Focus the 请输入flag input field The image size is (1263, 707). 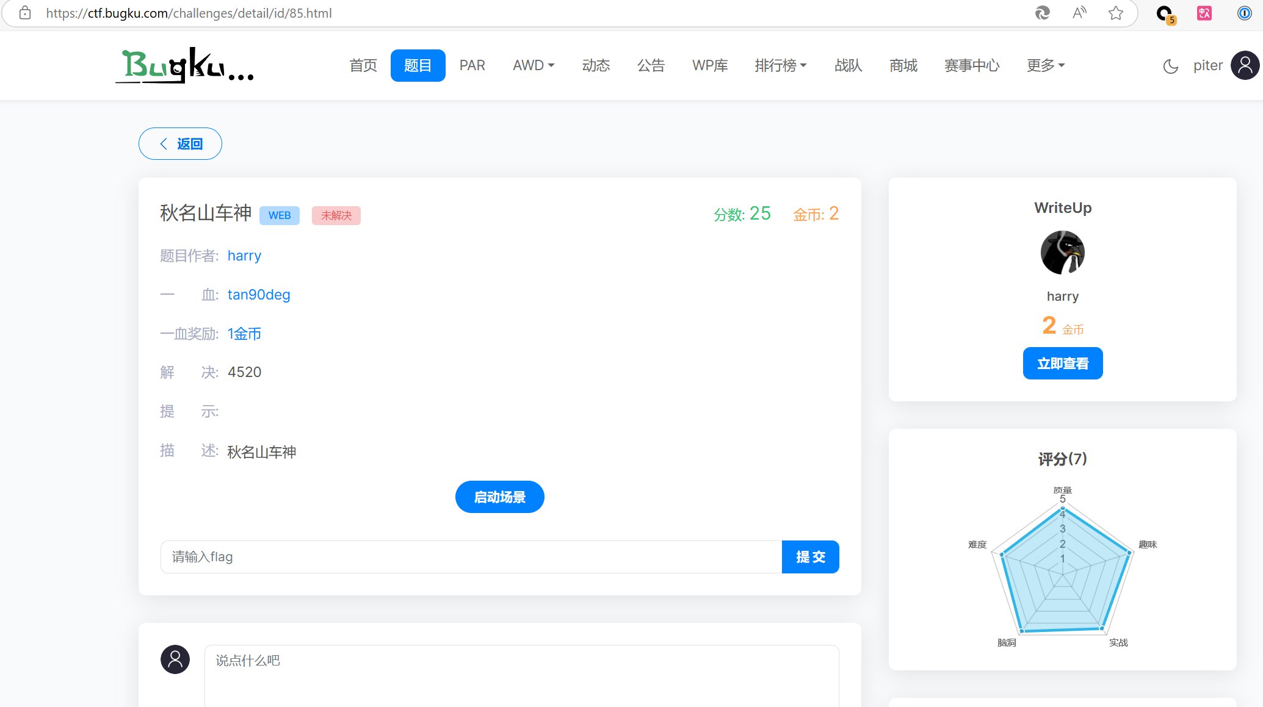click(470, 557)
